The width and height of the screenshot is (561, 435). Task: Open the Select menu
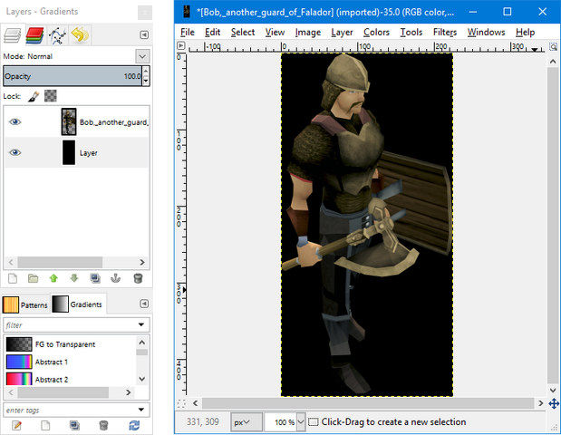click(243, 33)
